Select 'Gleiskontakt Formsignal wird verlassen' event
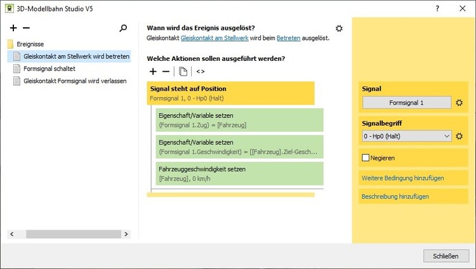 coord(75,81)
